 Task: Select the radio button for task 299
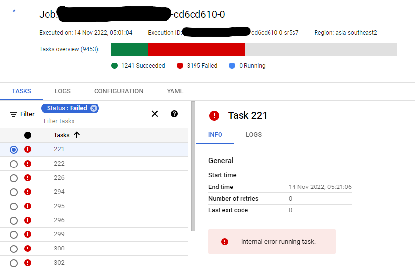click(14, 235)
